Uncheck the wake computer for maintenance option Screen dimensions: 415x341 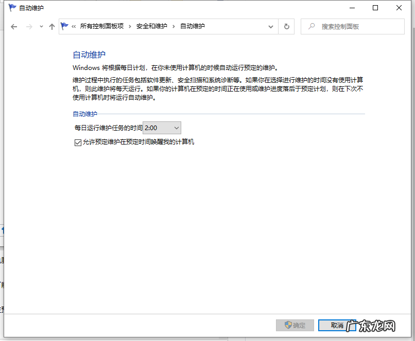tap(77, 142)
